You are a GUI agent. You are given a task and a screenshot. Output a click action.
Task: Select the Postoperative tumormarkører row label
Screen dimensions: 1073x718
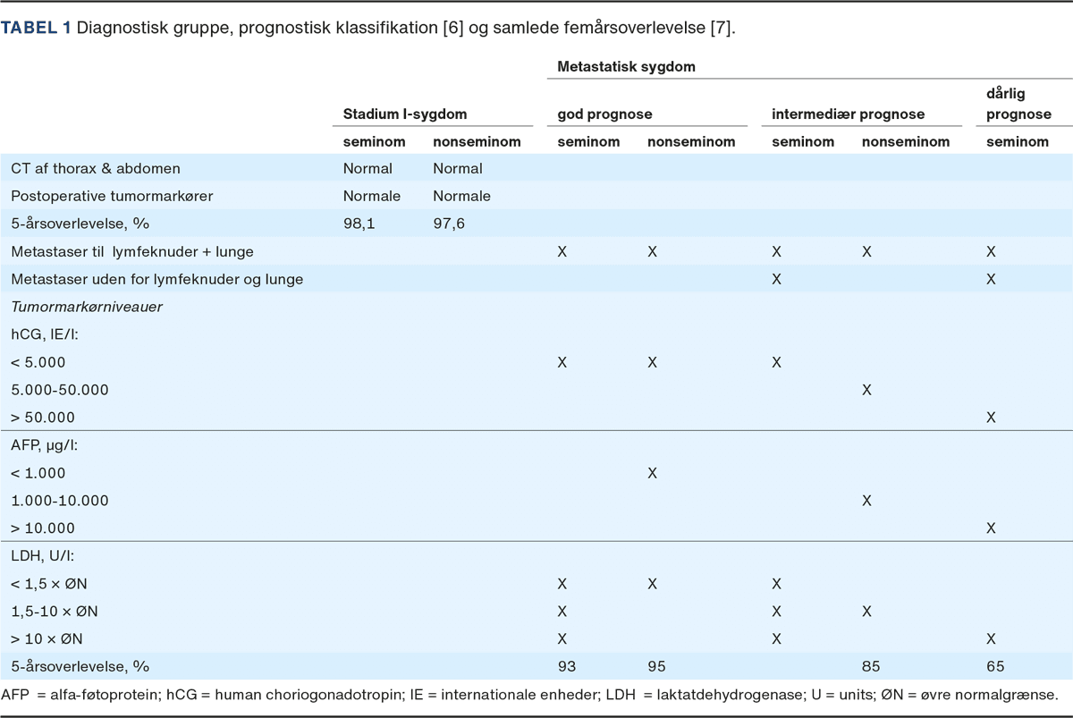[x=112, y=196]
